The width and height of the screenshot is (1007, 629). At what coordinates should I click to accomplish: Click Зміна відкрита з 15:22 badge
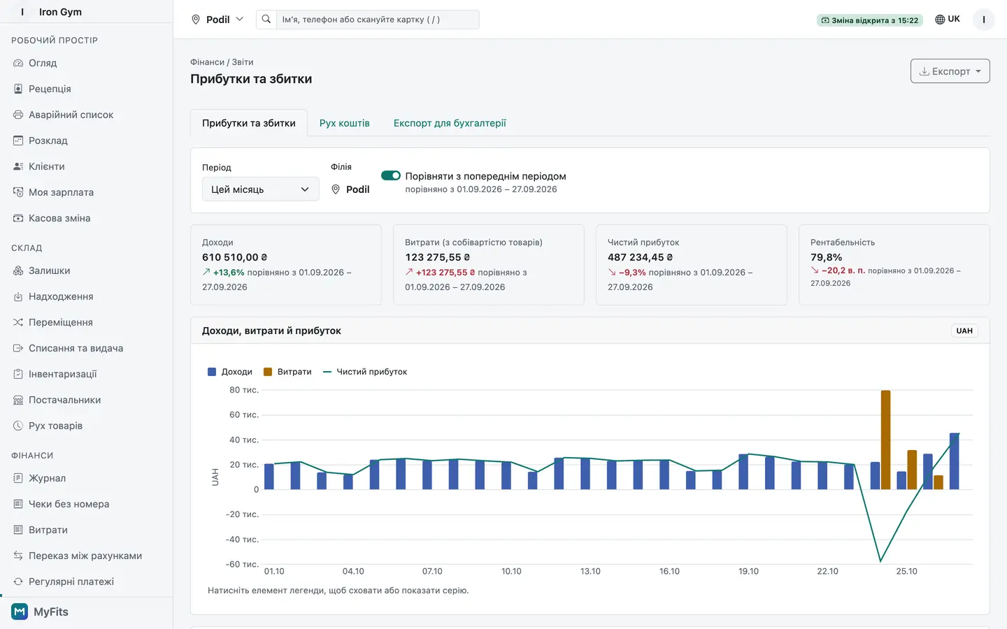coord(870,20)
